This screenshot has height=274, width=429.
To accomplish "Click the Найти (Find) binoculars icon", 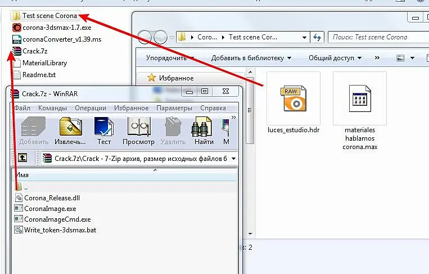I will coord(204,131).
